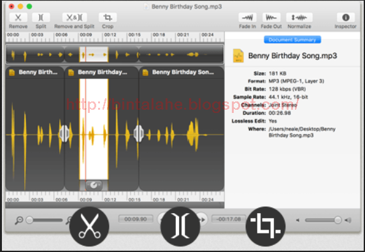Close the window with red button
Screen dimensions: 365x252
pos(11,6)
